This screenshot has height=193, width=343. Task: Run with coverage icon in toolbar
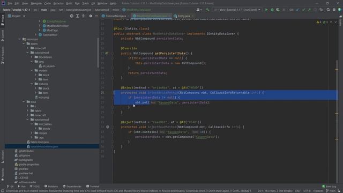pyautogui.click(x=278, y=10)
